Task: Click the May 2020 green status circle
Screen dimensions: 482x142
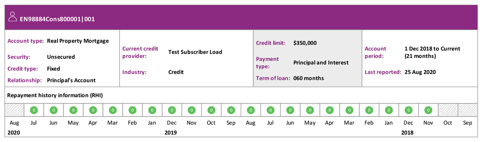Action: point(73,110)
